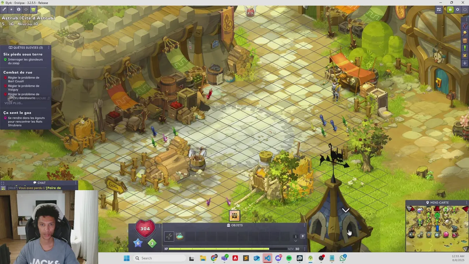Click the green exclamation mark icon

coord(465,48)
